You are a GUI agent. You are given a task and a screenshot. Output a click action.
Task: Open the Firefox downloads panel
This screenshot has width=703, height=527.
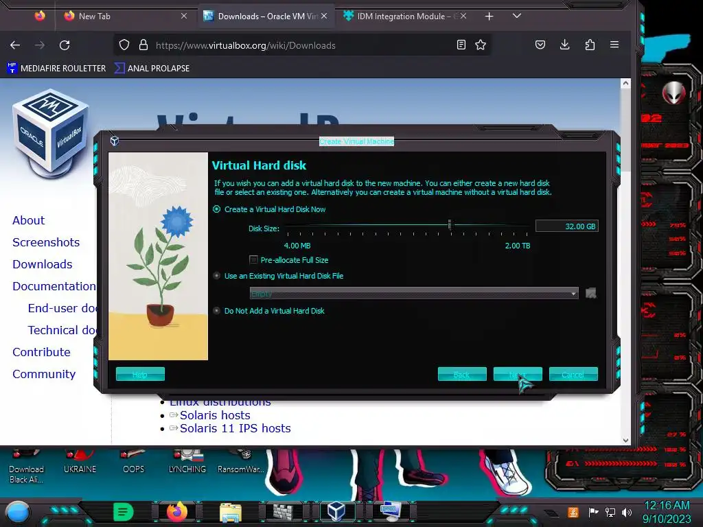tap(565, 45)
